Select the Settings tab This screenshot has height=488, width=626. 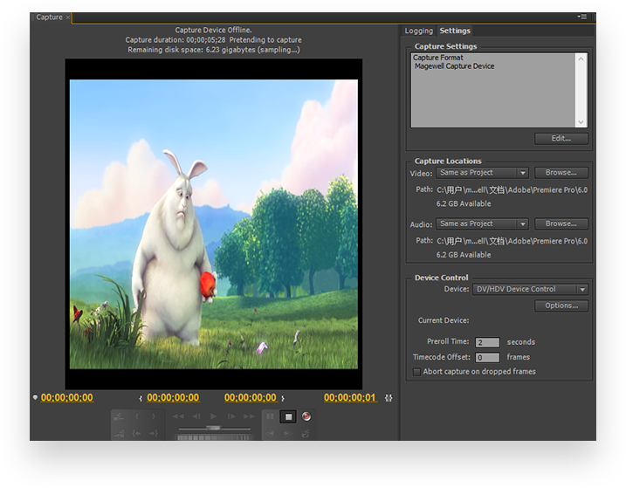coord(455,31)
